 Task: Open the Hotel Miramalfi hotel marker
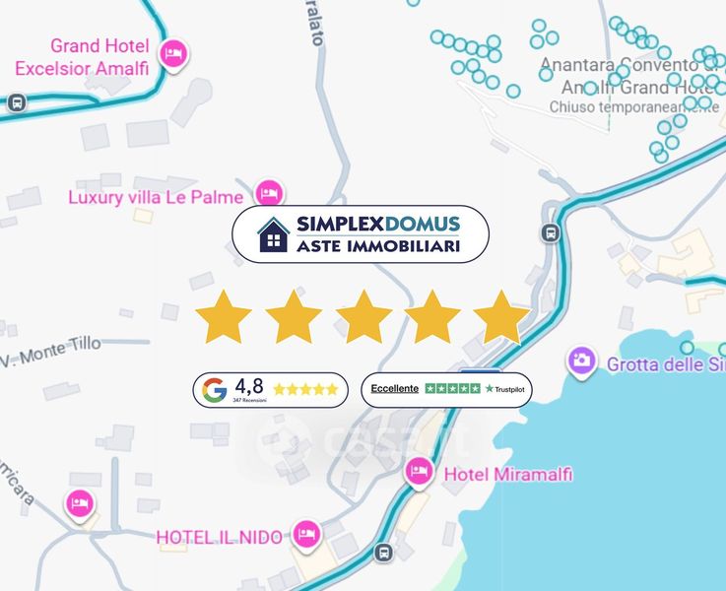(419, 473)
